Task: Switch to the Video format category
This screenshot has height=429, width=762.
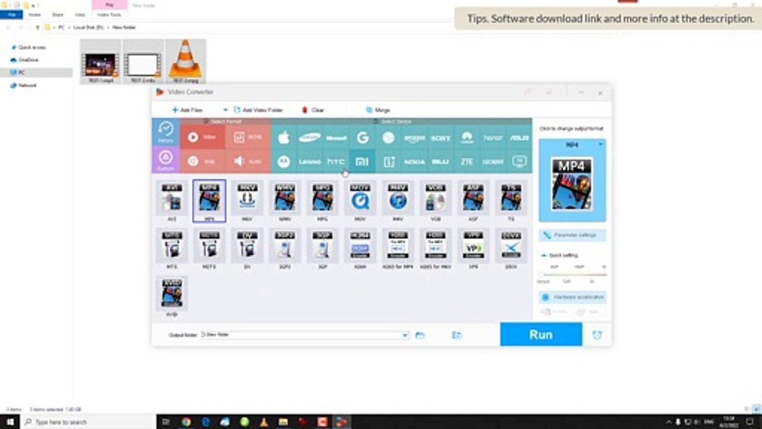Action: [202, 137]
